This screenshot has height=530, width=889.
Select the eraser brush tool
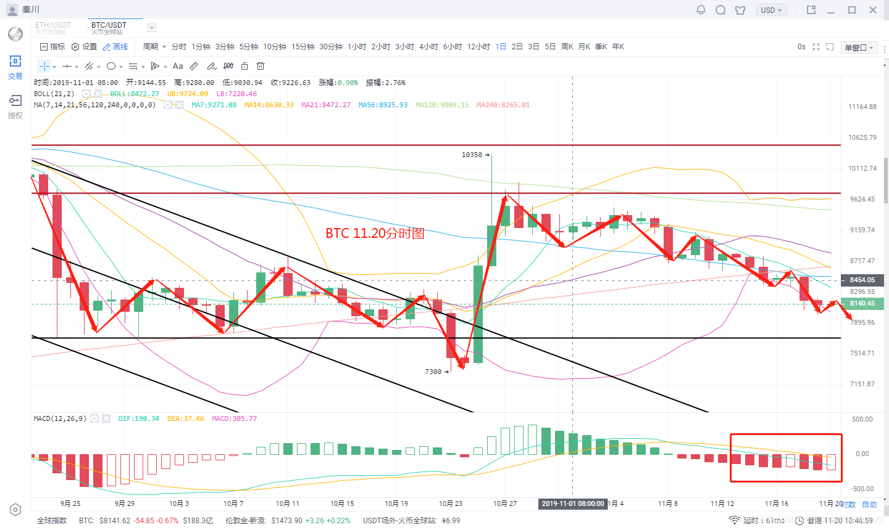pyautogui.click(x=212, y=66)
